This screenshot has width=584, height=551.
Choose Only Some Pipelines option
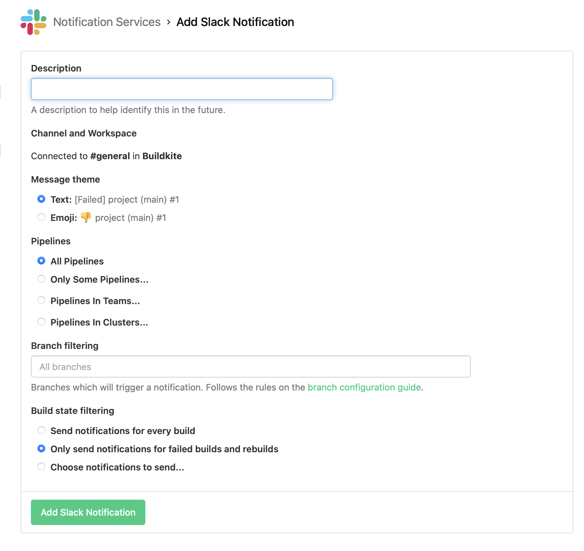tap(41, 279)
